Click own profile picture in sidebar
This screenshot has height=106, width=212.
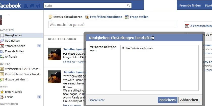click(1, 20)
